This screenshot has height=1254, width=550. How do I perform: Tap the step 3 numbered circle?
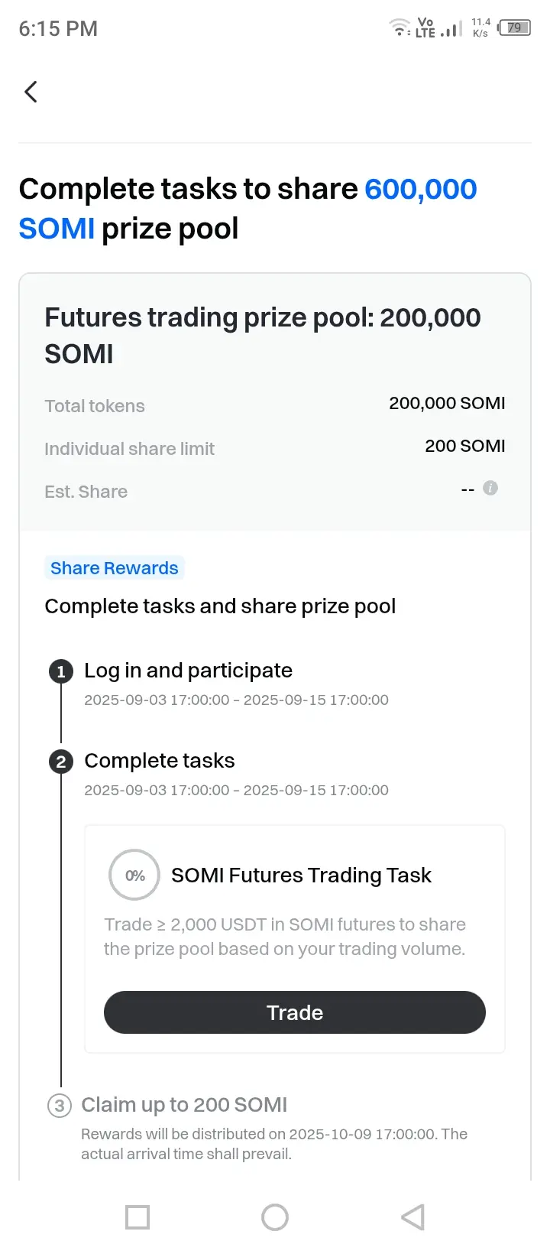[x=60, y=1106]
